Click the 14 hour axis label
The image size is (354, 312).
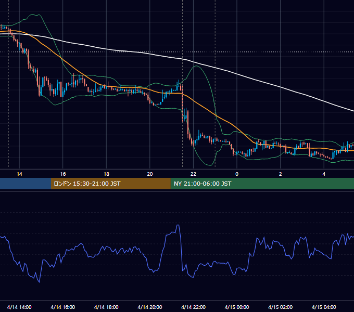click(19, 174)
